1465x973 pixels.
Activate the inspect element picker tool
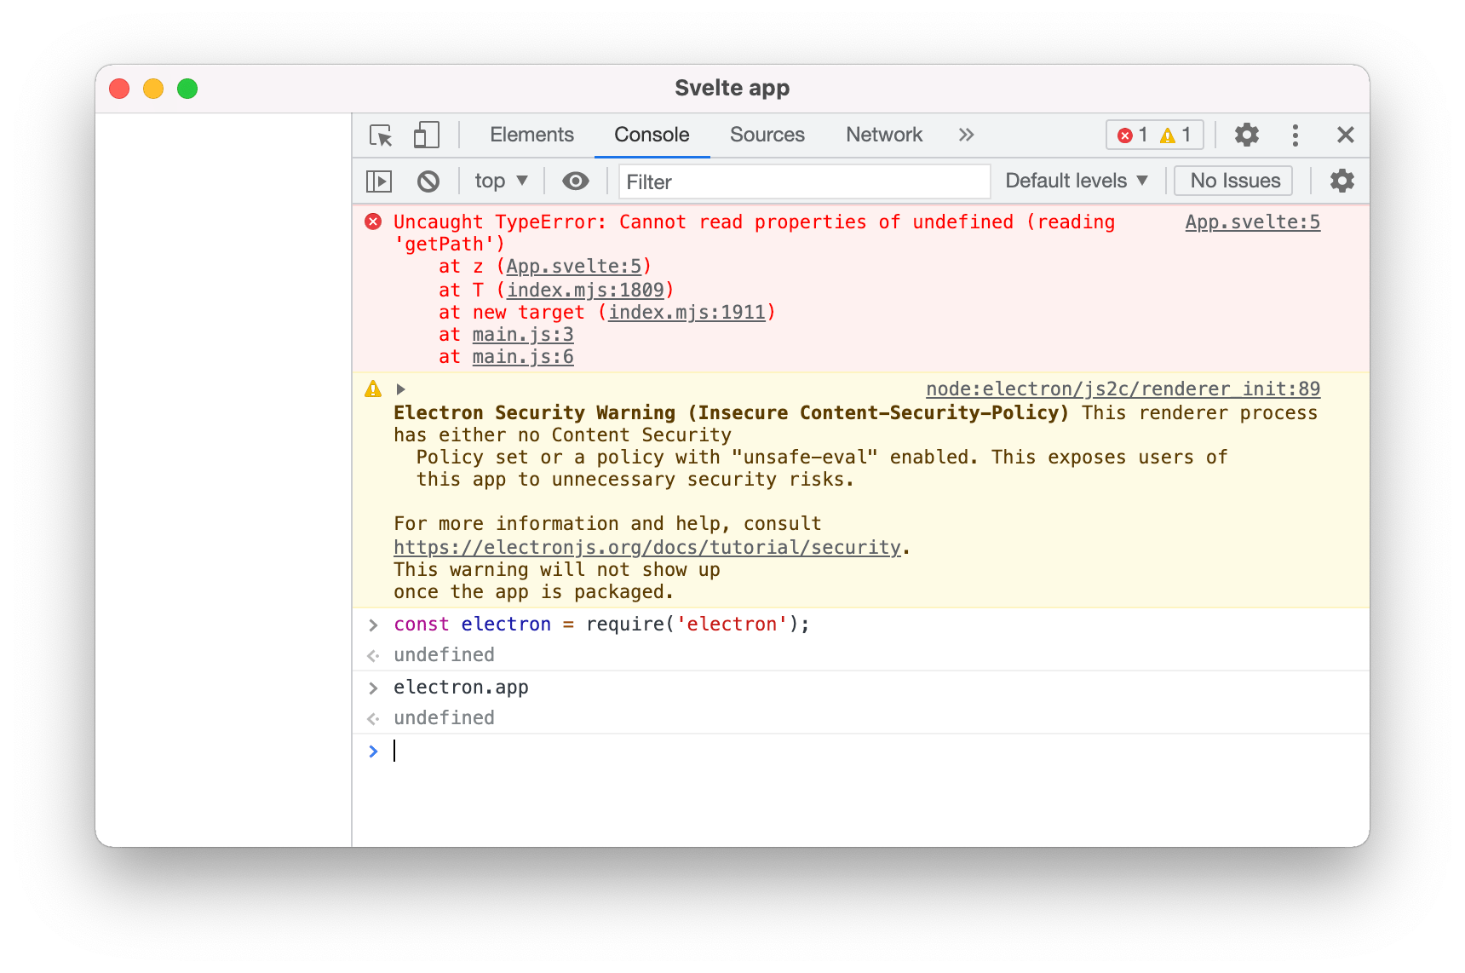tap(381, 135)
